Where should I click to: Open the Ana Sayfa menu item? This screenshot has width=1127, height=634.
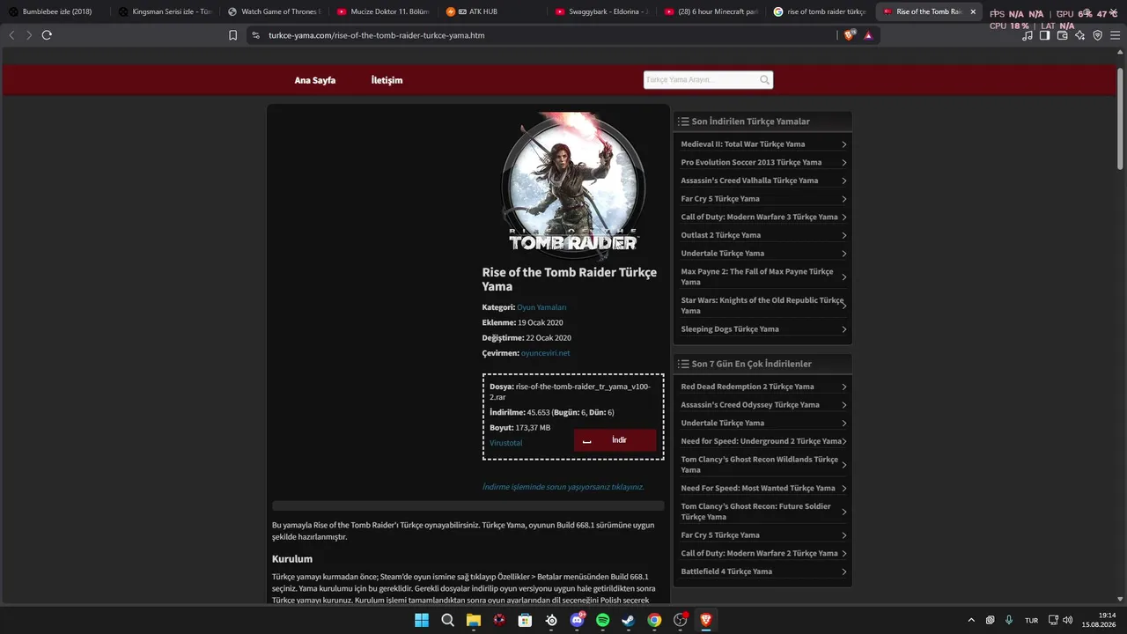click(x=314, y=80)
